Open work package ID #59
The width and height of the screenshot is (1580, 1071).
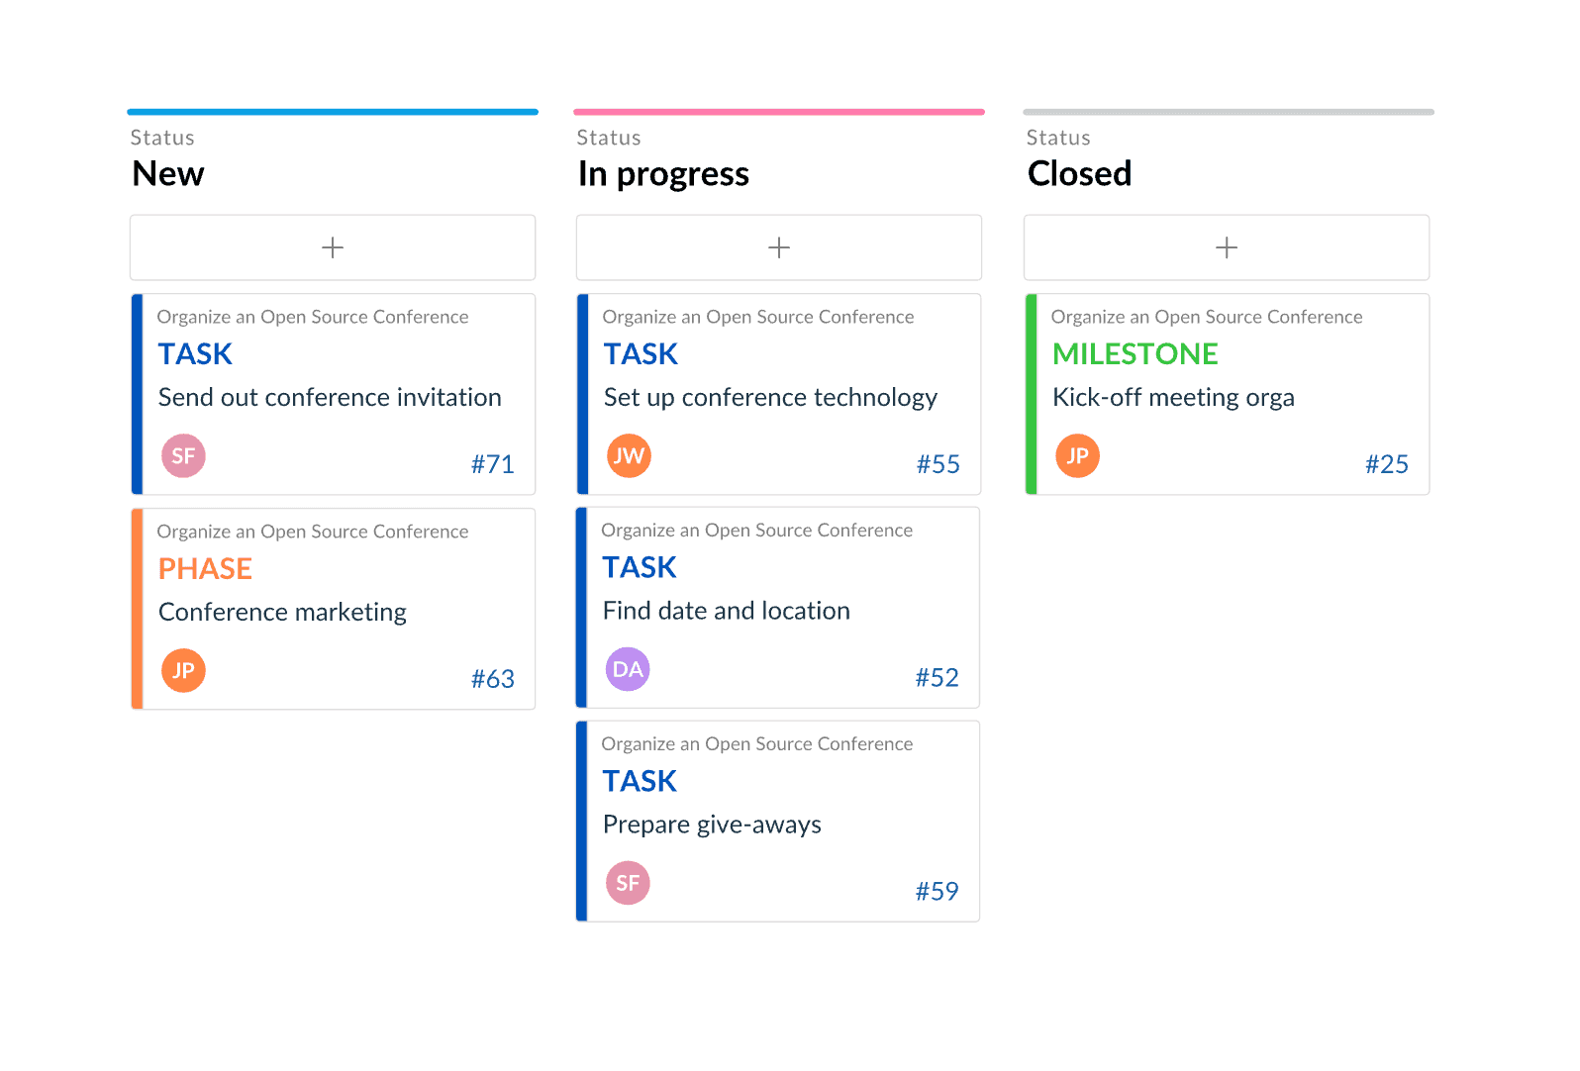[937, 892]
